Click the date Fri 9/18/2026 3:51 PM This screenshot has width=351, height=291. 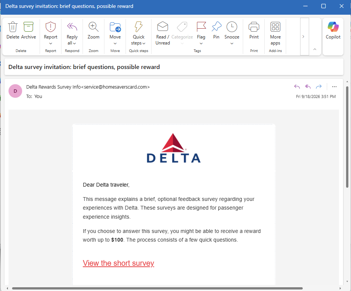(316, 96)
